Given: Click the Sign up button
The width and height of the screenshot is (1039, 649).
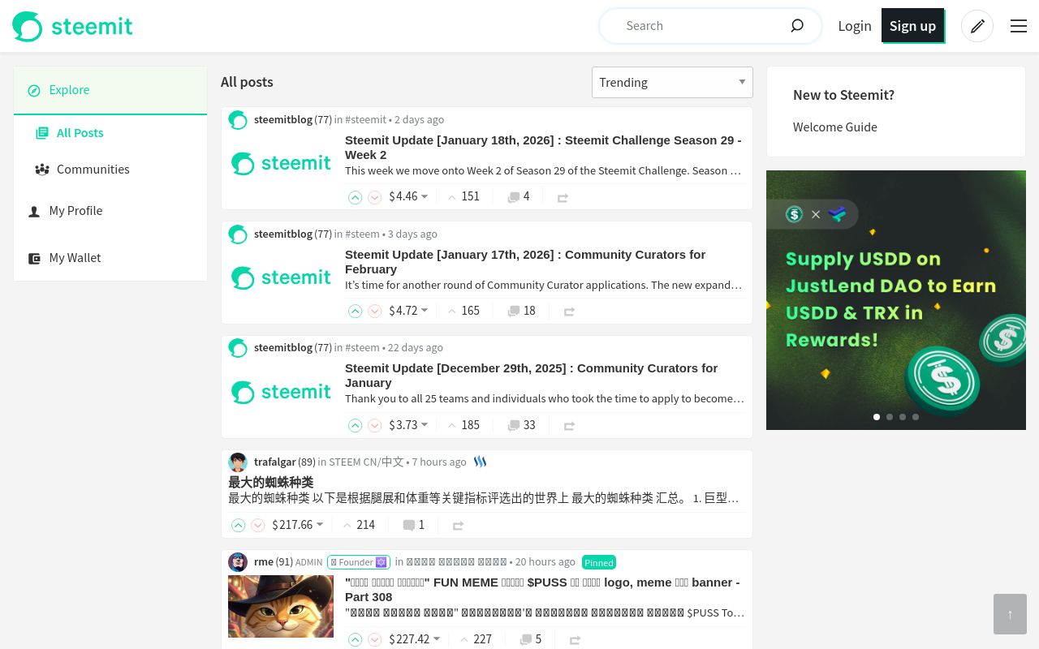Looking at the screenshot, I should [x=912, y=26].
